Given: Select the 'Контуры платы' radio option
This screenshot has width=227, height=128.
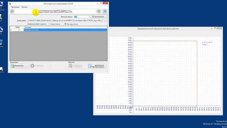Looking at the screenshot, I should [x=65, y=24].
